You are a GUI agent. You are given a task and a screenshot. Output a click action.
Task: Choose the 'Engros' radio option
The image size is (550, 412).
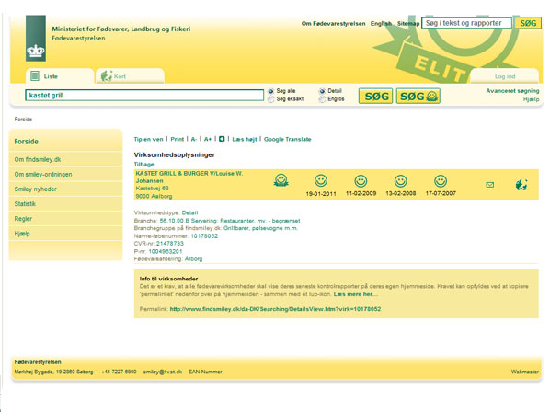322,99
